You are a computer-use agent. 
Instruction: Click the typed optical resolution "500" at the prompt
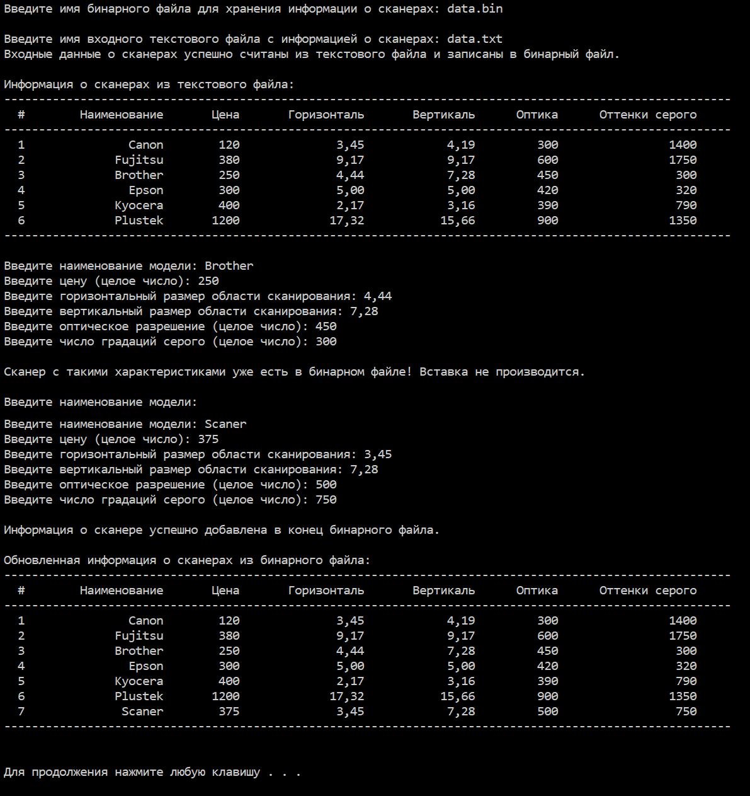pos(326,485)
